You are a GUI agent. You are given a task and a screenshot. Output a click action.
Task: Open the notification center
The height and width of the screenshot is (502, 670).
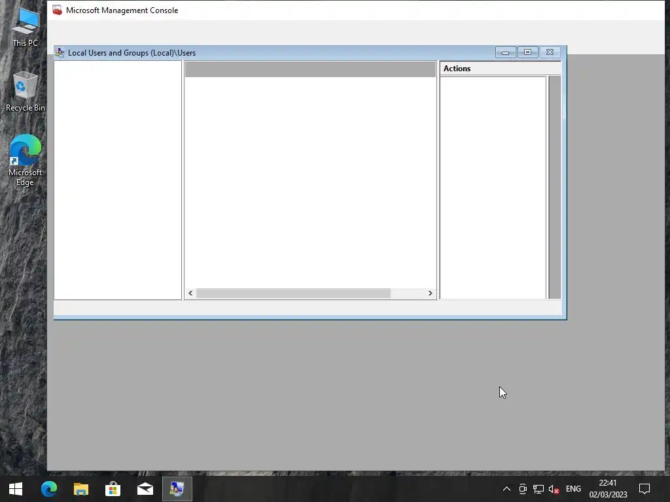click(x=644, y=489)
